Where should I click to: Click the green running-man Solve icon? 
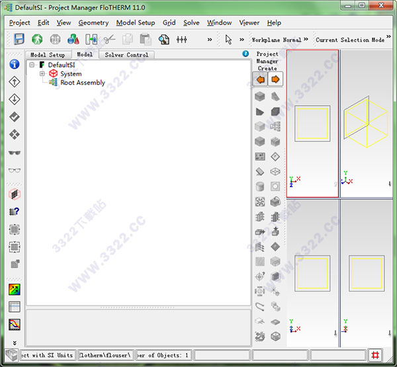point(37,40)
